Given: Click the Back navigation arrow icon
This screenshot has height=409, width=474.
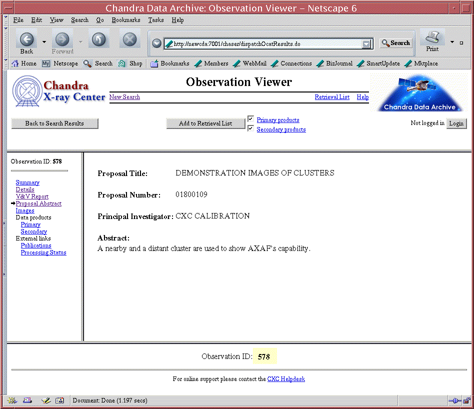Looking at the screenshot, I should [x=26, y=39].
